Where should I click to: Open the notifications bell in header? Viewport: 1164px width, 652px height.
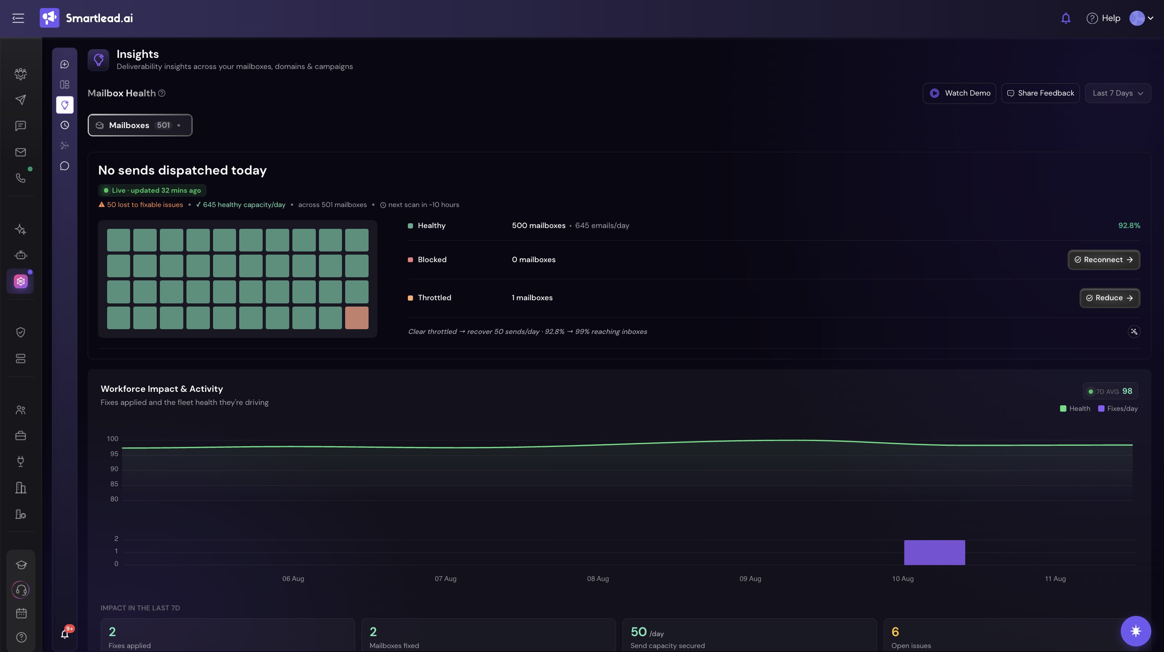pos(1066,18)
